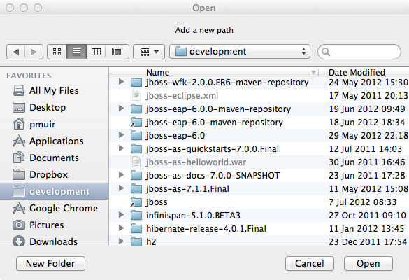Image resolution: width=409 pixels, height=280 pixels.
Task: Click the Desktop sidebar icon
Action: pos(19,107)
